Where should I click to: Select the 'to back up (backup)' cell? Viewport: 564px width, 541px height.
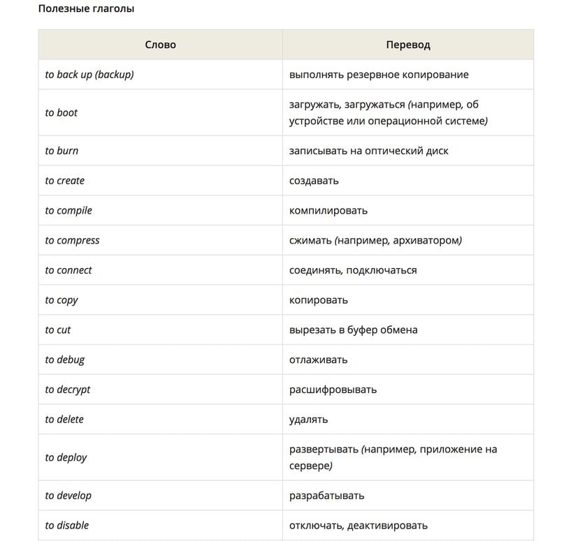coord(161,75)
